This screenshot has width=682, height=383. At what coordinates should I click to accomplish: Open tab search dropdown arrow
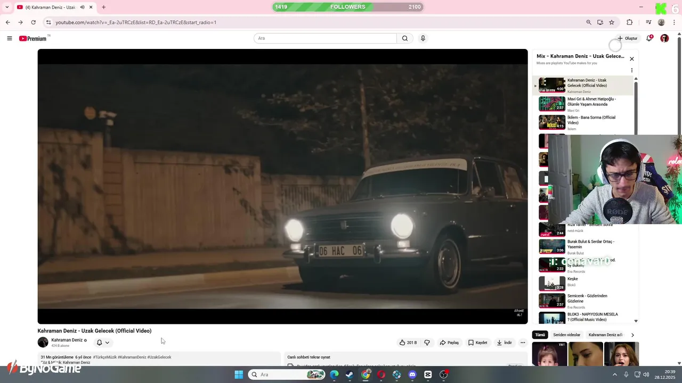7,7
